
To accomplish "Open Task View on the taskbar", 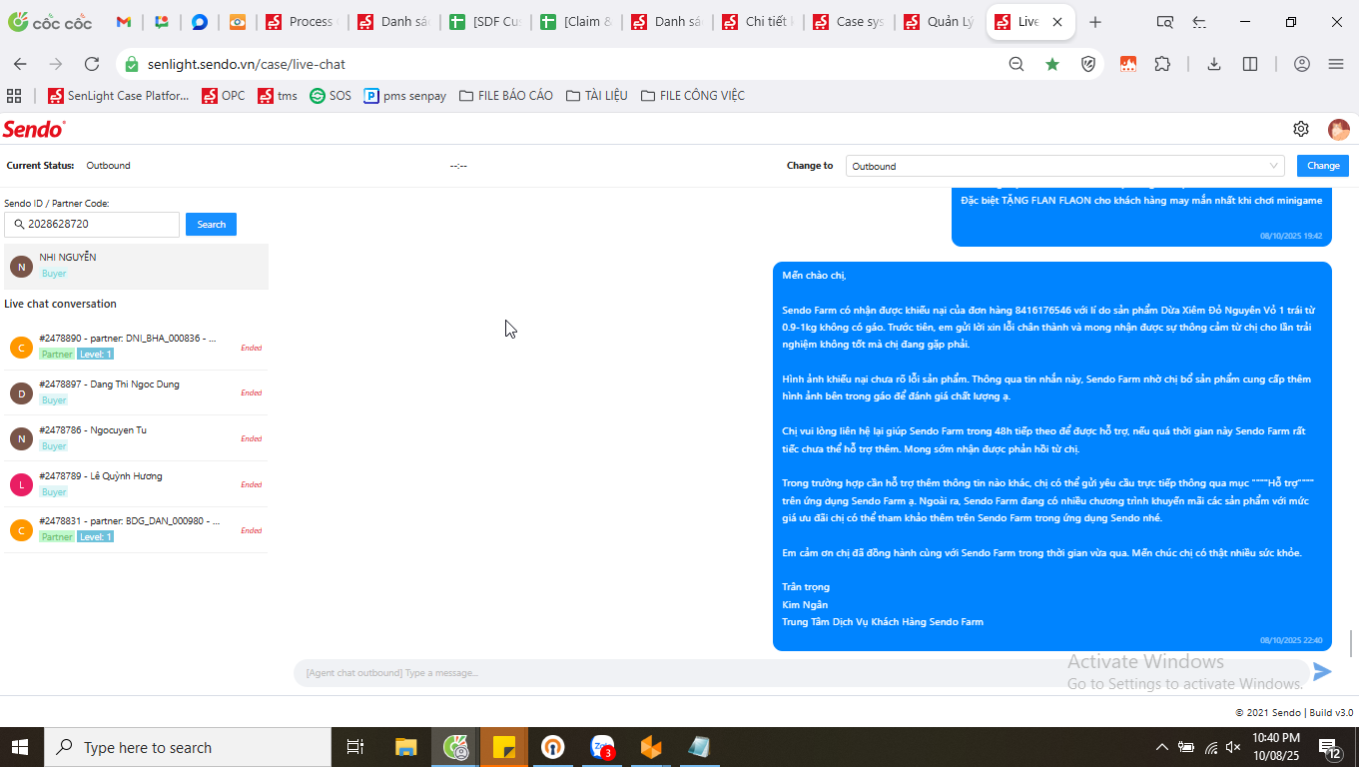I will click(355, 747).
